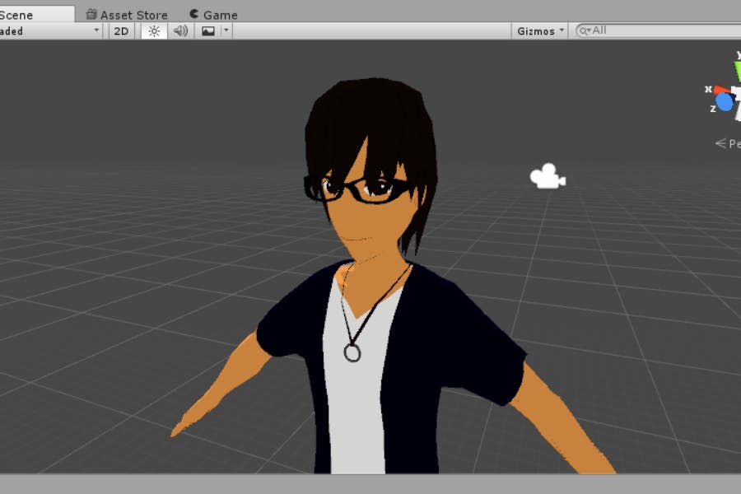Open the effects options dropdown arrow
The height and width of the screenshot is (494, 741).
[x=226, y=30]
